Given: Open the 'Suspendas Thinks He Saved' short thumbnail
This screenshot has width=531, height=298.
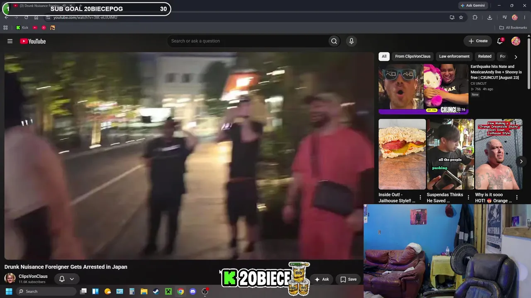Looking at the screenshot, I should 450,154.
